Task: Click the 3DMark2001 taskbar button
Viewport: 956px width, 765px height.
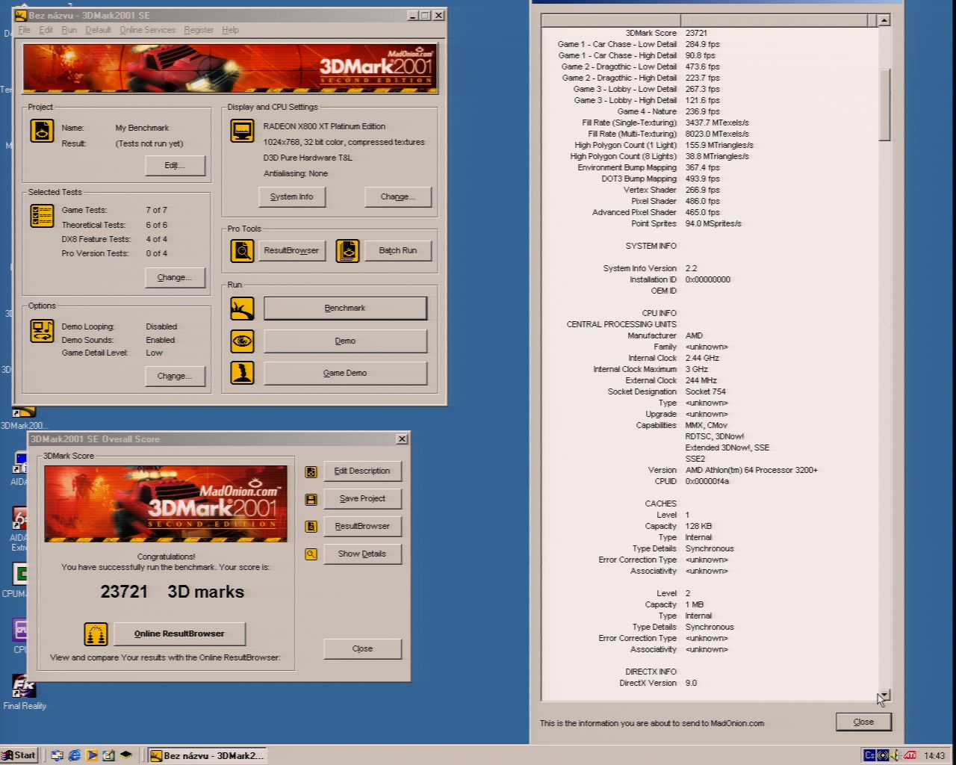Action: coord(207,755)
